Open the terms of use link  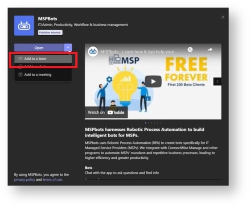(53, 180)
